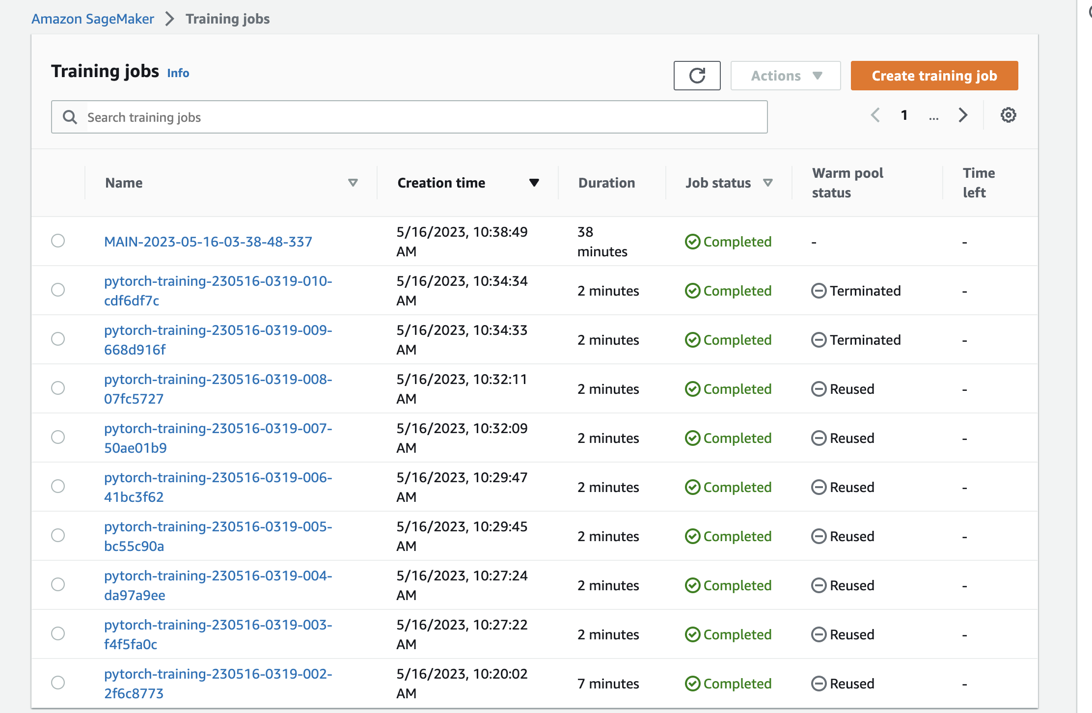Select radio for pytorch-training 005-bc55c90a job
This screenshot has width=1092, height=713.
click(58, 535)
